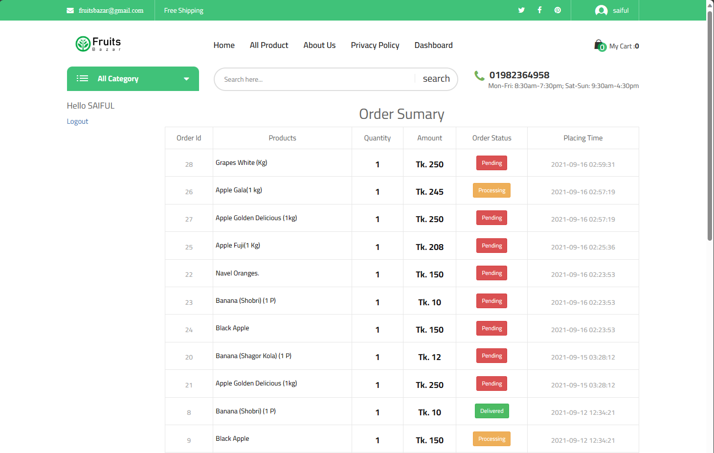This screenshot has width=714, height=453.
Task: Click the Logout link
Action: pyautogui.click(x=77, y=121)
